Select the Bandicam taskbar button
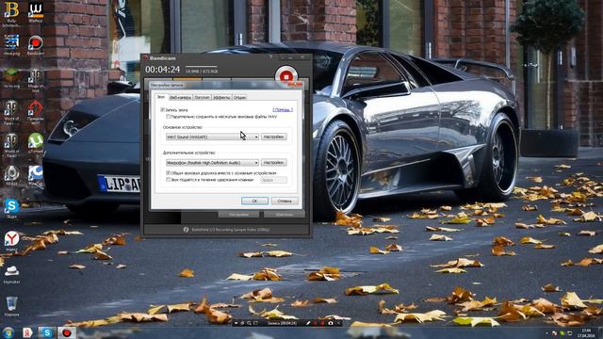Viewport: 603px width, 339px height. click(67, 332)
